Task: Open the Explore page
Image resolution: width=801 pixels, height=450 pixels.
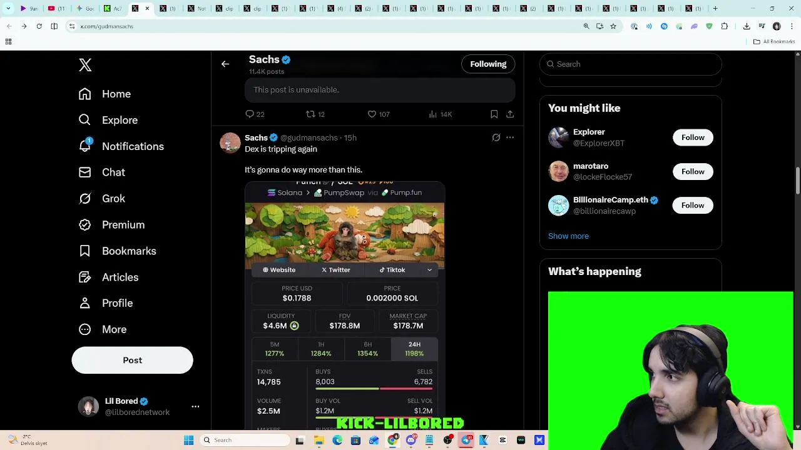Action: [x=108, y=120]
